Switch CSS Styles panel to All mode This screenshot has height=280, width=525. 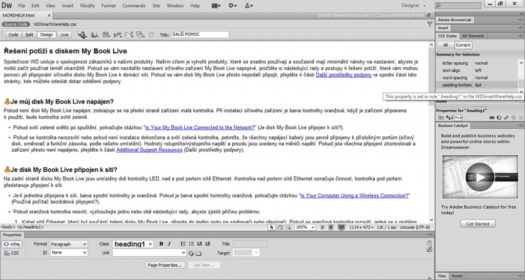coord(446,45)
